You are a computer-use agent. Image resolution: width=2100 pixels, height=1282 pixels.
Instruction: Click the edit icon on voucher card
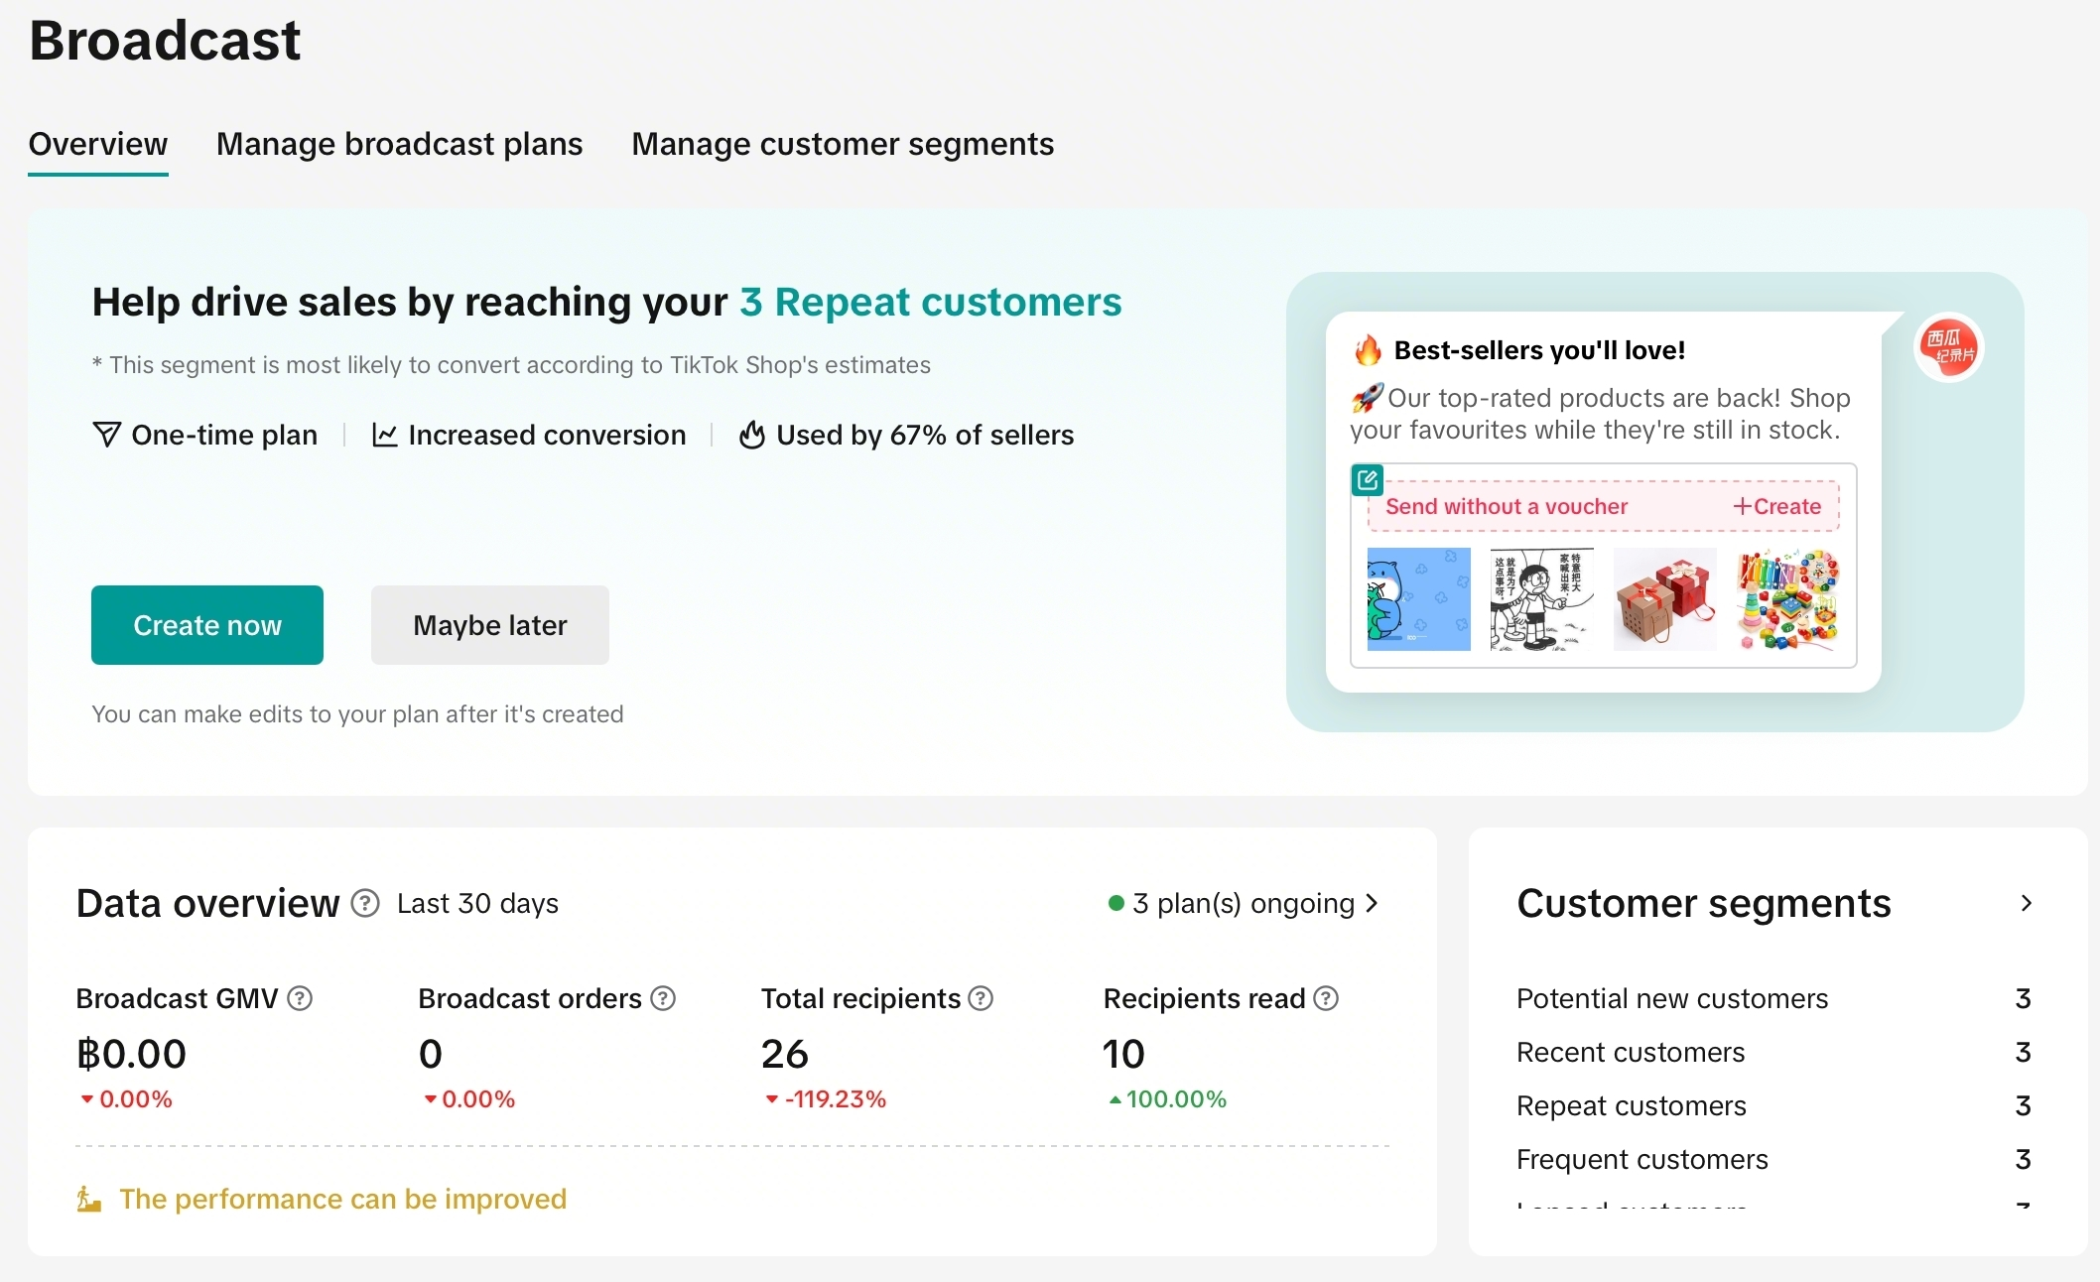(1368, 481)
